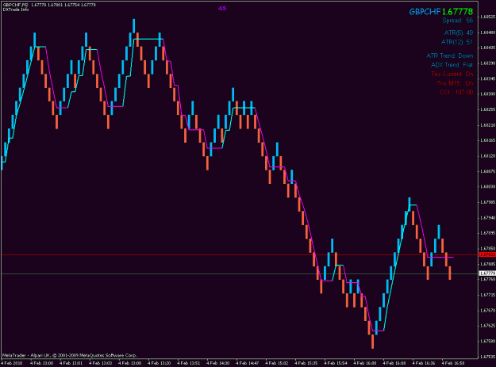Viewport: 496px width, 367px height.
Task: Click the 4 Feb 15:02 time axis label
Action: coord(277,363)
